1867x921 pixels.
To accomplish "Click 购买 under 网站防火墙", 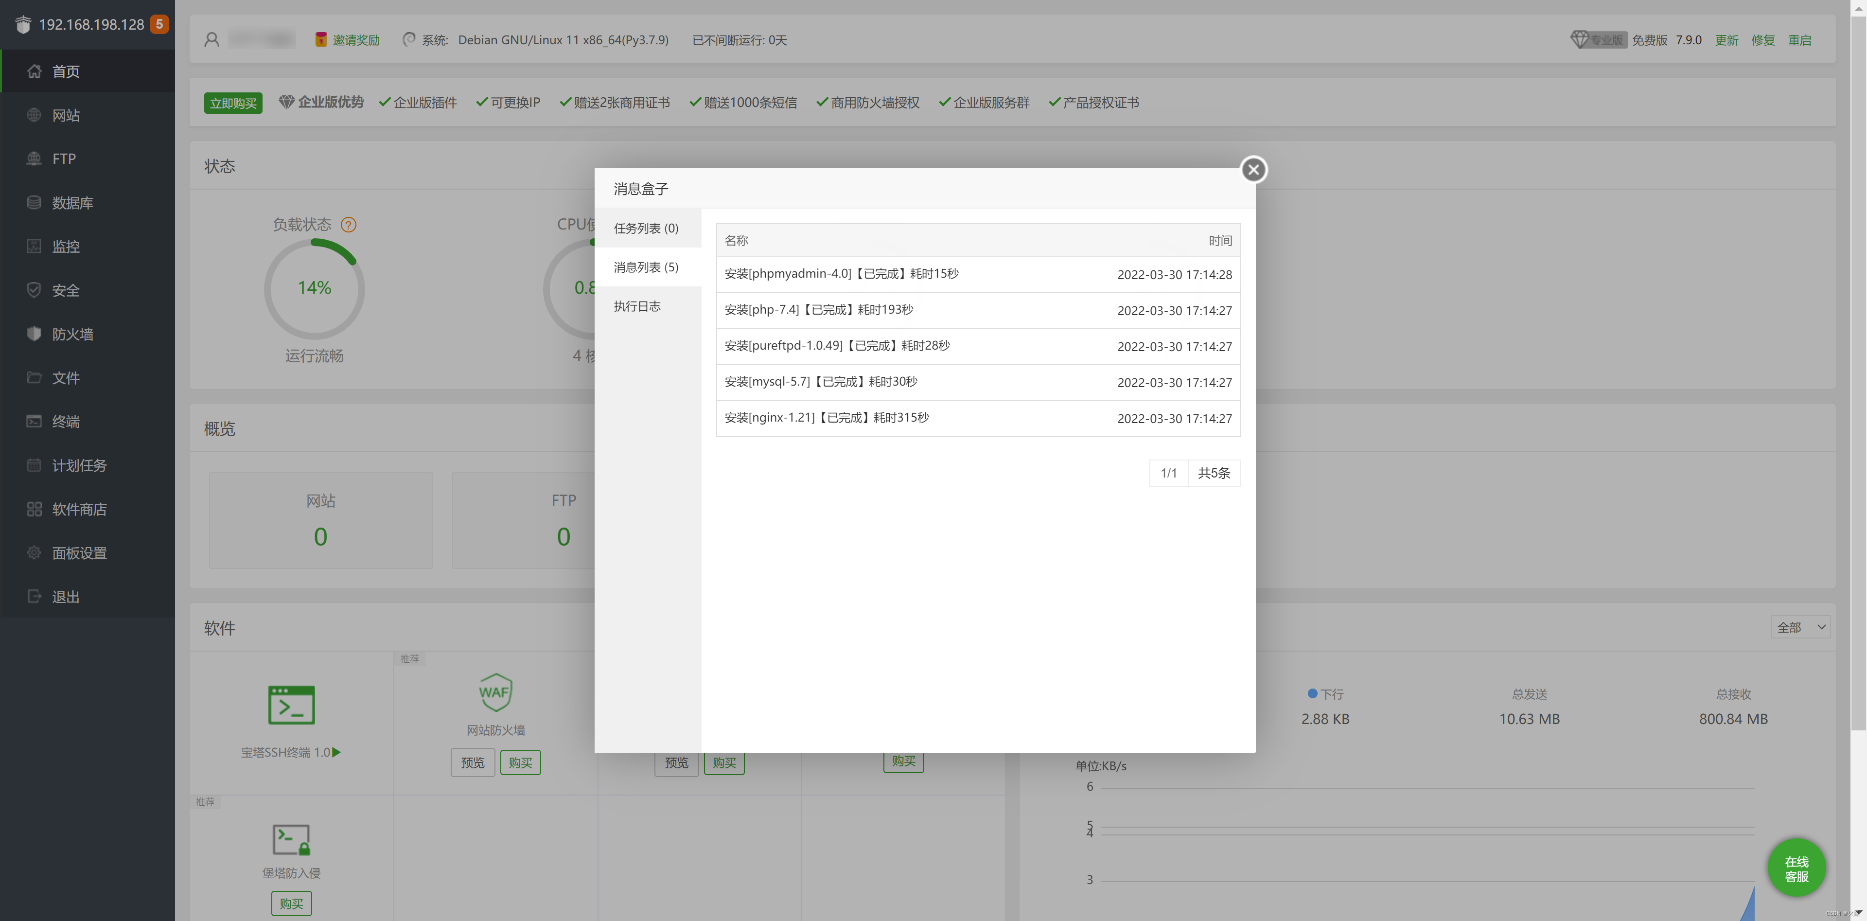I will coord(520,762).
